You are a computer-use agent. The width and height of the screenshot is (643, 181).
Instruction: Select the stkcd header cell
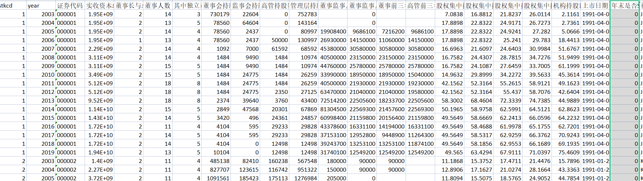coord(13,5)
